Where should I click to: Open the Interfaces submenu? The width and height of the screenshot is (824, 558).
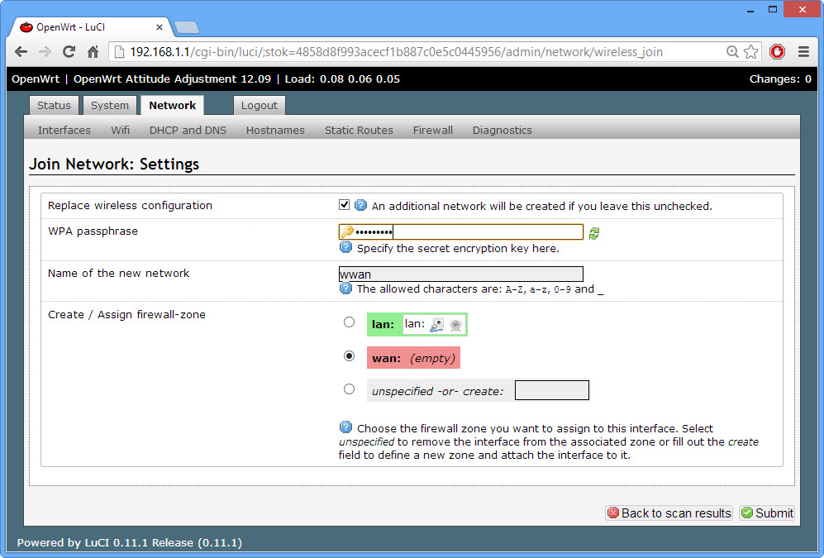tap(64, 130)
